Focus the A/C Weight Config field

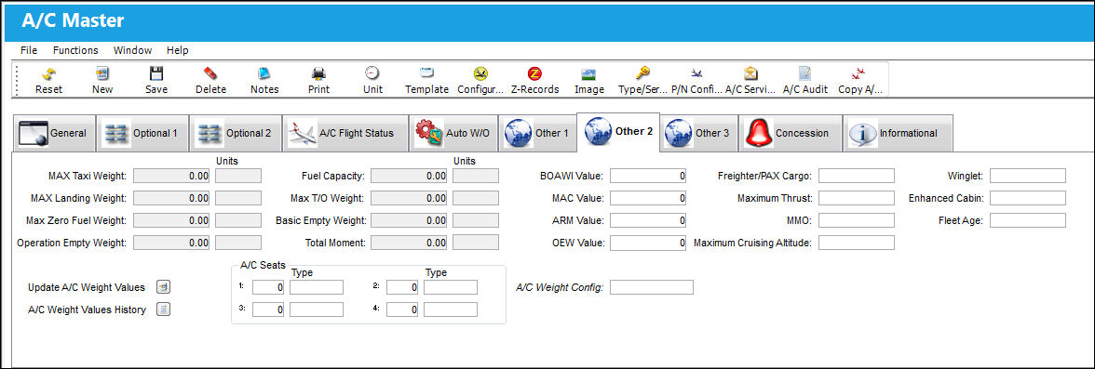pos(652,287)
